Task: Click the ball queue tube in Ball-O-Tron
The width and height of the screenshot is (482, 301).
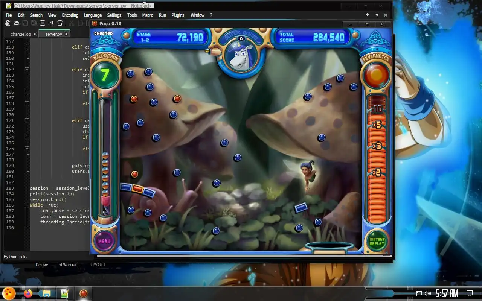Action: pos(106,157)
